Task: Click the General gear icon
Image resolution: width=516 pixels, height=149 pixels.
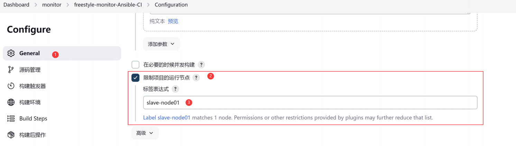Action: pos(11,53)
